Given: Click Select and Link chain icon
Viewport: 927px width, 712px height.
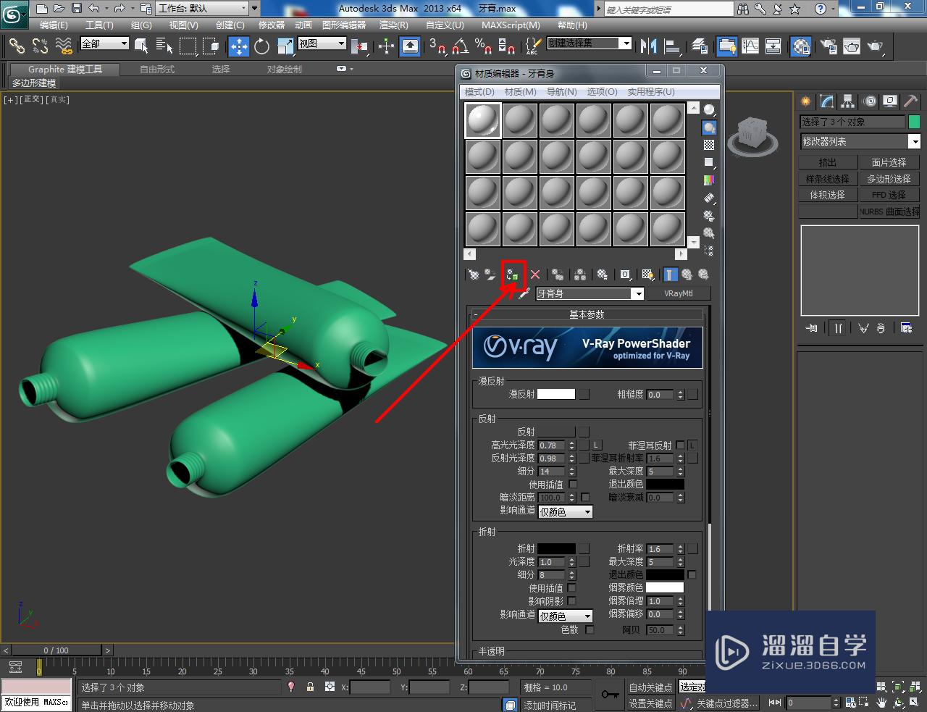Looking at the screenshot, I should tap(16, 46).
